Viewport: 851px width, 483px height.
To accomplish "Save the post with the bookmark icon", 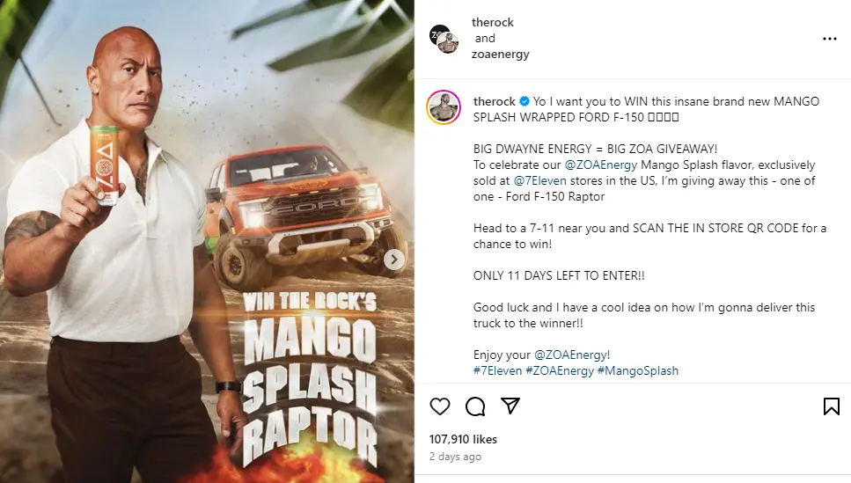I will point(831,406).
